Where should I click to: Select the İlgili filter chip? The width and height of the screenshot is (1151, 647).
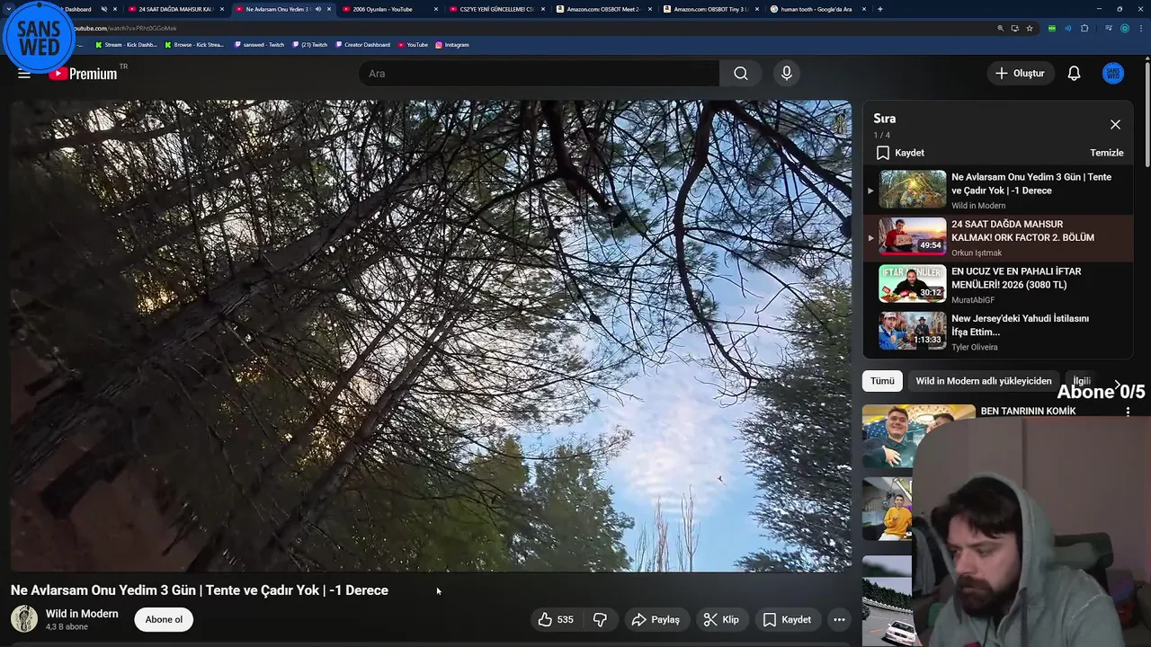[1082, 381]
